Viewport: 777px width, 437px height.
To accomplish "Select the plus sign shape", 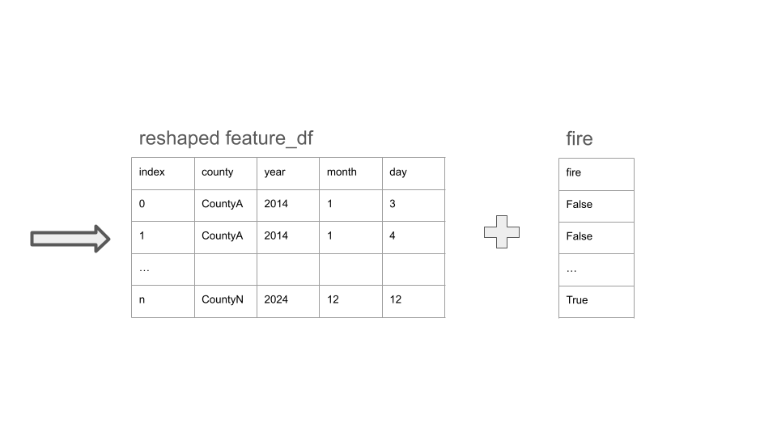I will click(502, 232).
